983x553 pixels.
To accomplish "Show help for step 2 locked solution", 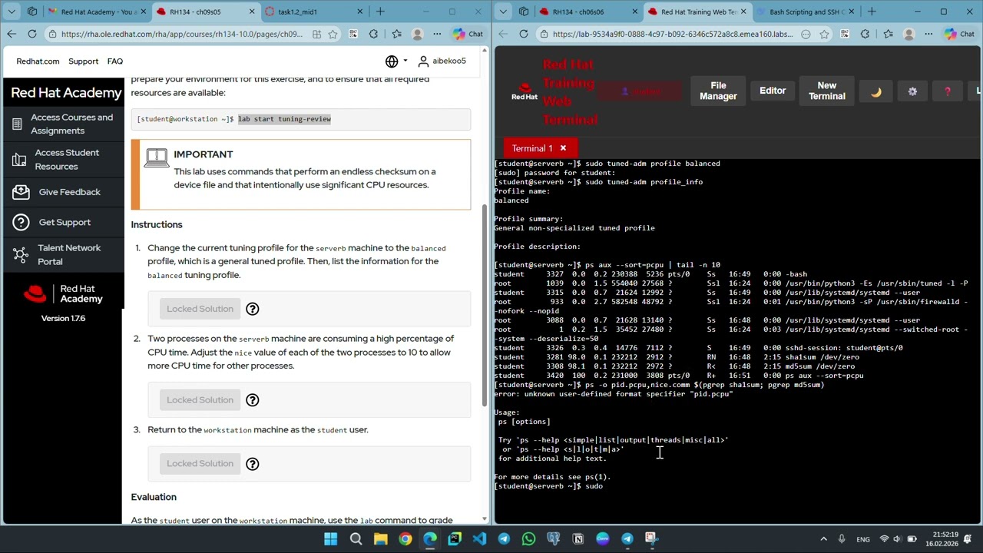I will (x=252, y=400).
